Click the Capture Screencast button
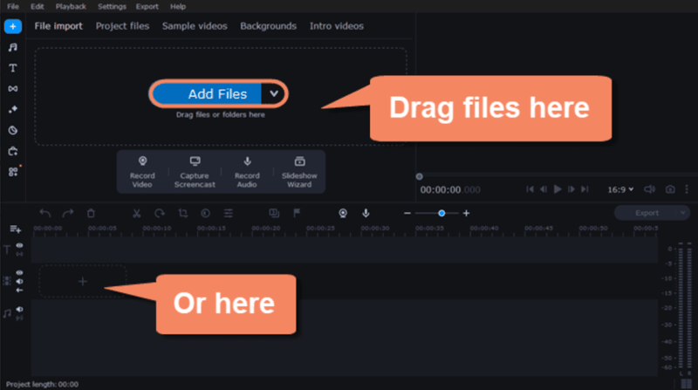 tap(195, 172)
